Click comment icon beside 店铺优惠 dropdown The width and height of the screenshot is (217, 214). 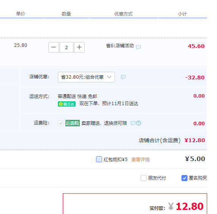coord(123,77)
